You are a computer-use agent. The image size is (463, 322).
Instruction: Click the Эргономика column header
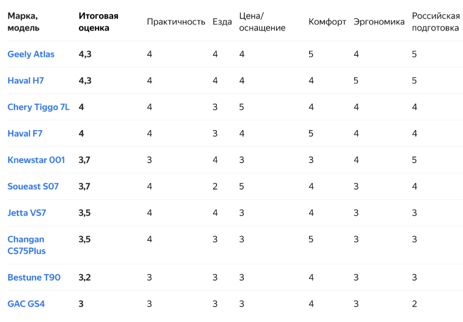379,22
